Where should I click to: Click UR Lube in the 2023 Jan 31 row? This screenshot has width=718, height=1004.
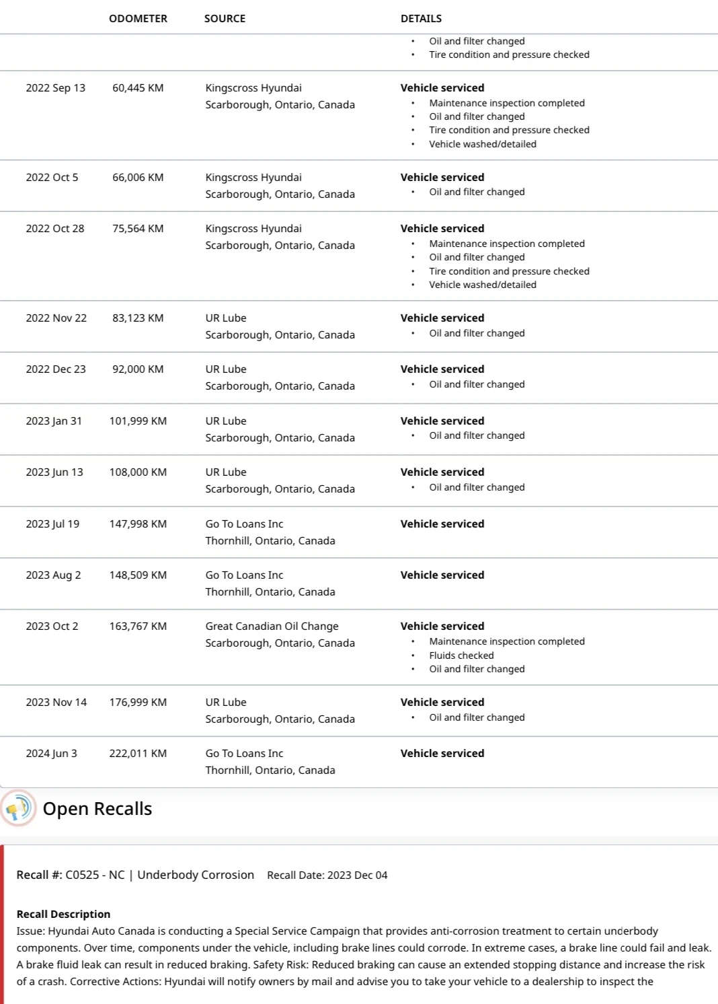tap(226, 421)
